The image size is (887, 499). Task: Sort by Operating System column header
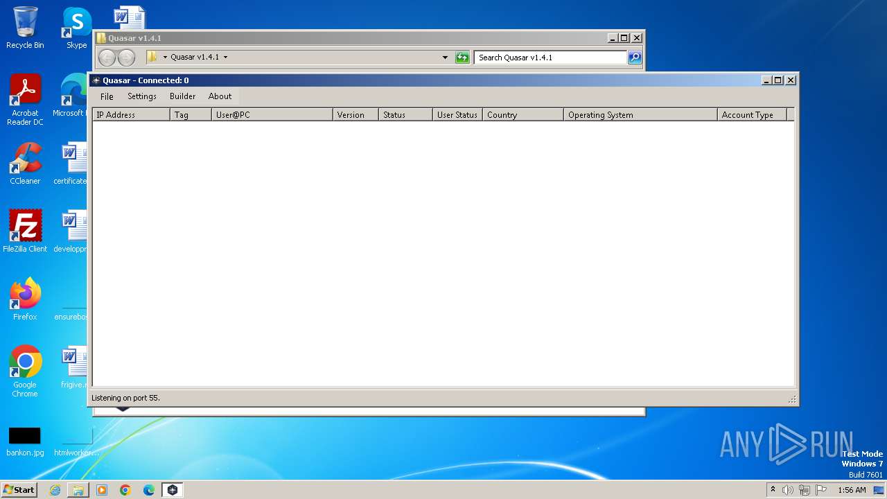point(640,115)
